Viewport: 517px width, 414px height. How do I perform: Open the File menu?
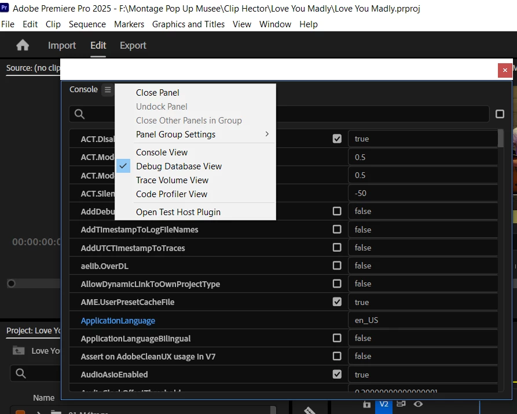pos(8,24)
